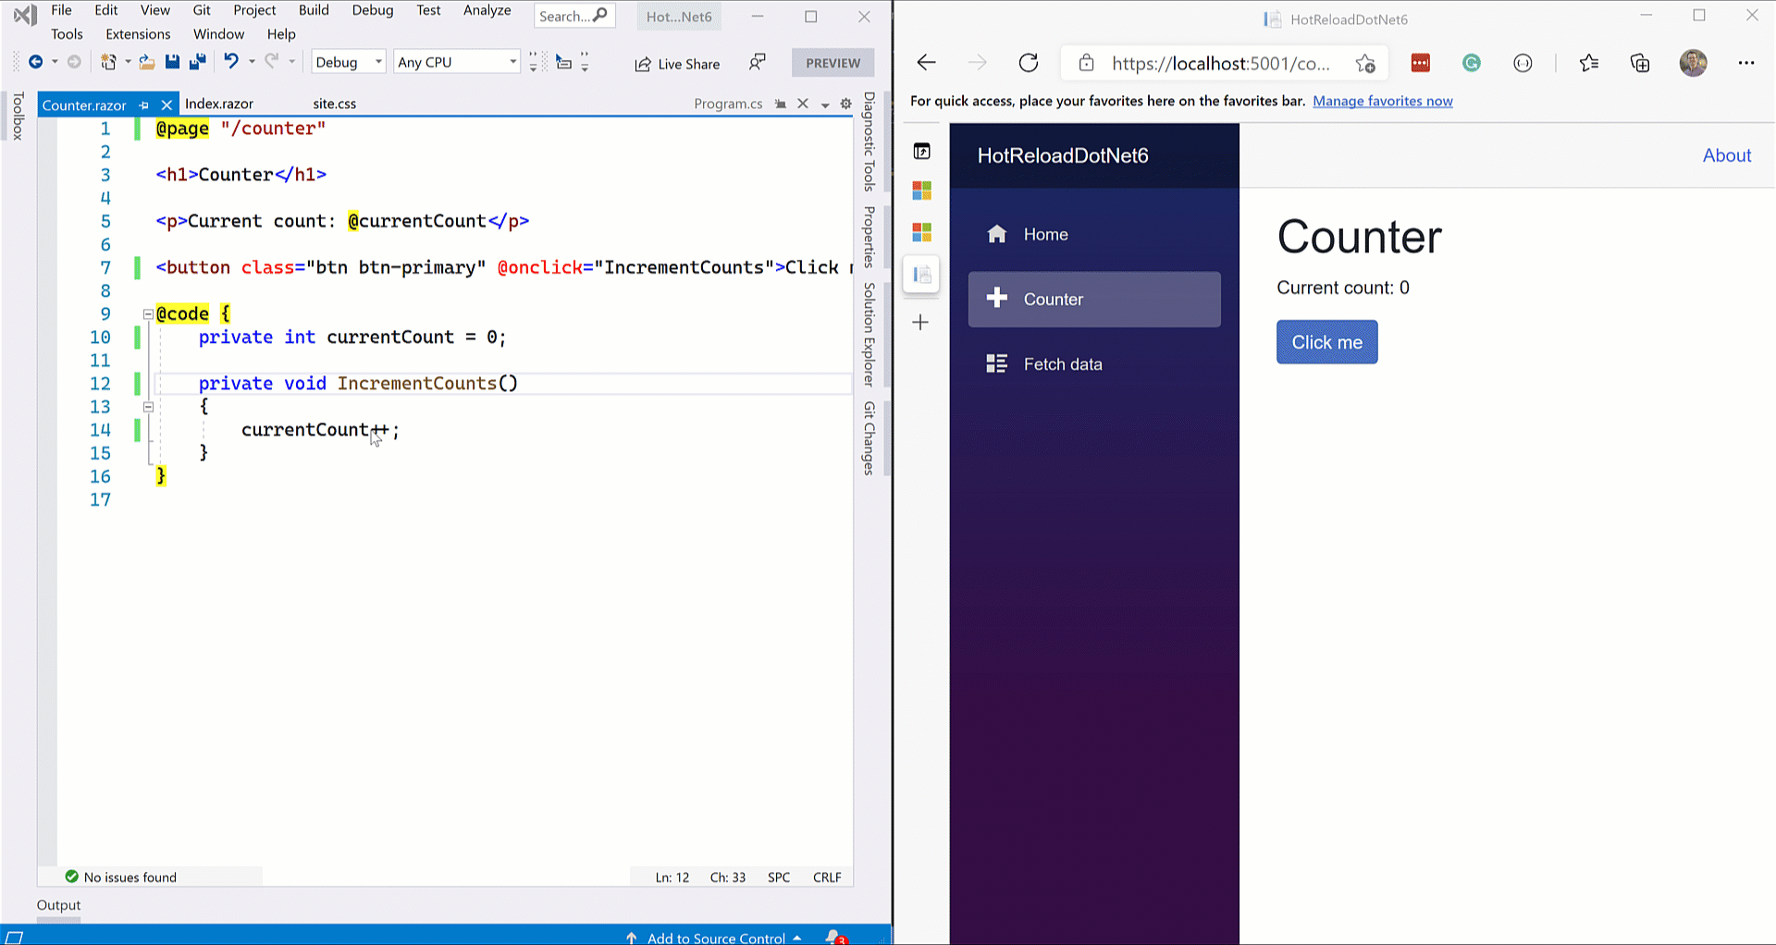Select the Save All icon in Visual Studio
Image resolution: width=1776 pixels, height=945 pixels.
point(197,62)
